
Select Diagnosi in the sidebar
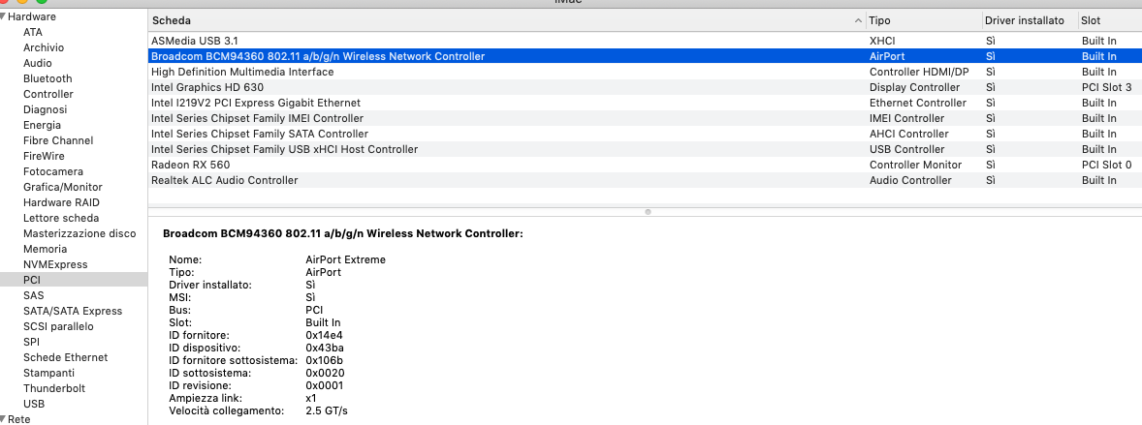point(45,110)
